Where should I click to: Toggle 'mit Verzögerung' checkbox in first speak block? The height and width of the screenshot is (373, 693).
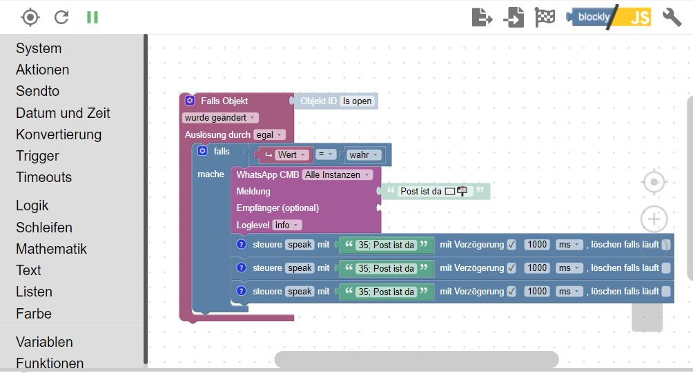pyautogui.click(x=511, y=245)
